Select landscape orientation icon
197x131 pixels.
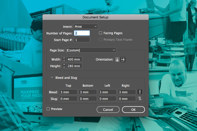[123, 59]
